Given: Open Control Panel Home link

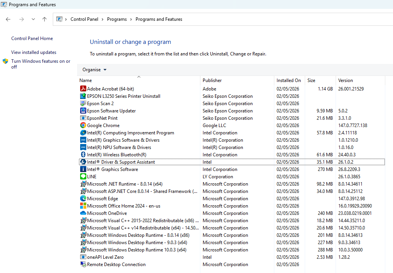Looking at the screenshot, I should click(32, 39).
